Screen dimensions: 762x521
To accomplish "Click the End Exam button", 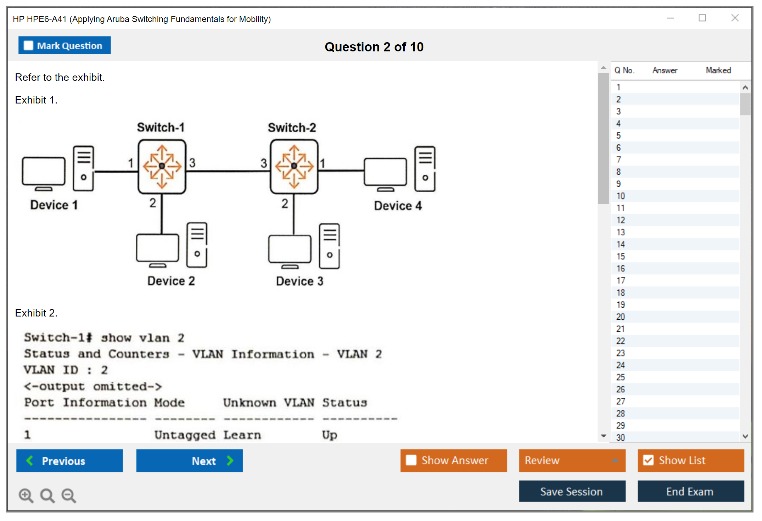I will pyautogui.click(x=690, y=491).
